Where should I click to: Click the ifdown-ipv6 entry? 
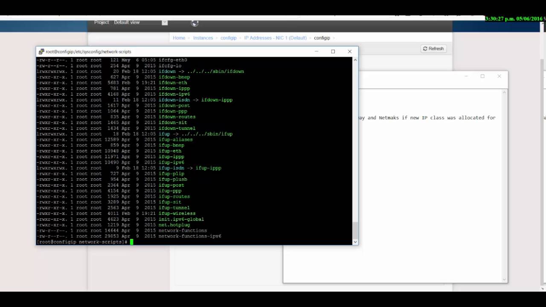[x=174, y=94]
